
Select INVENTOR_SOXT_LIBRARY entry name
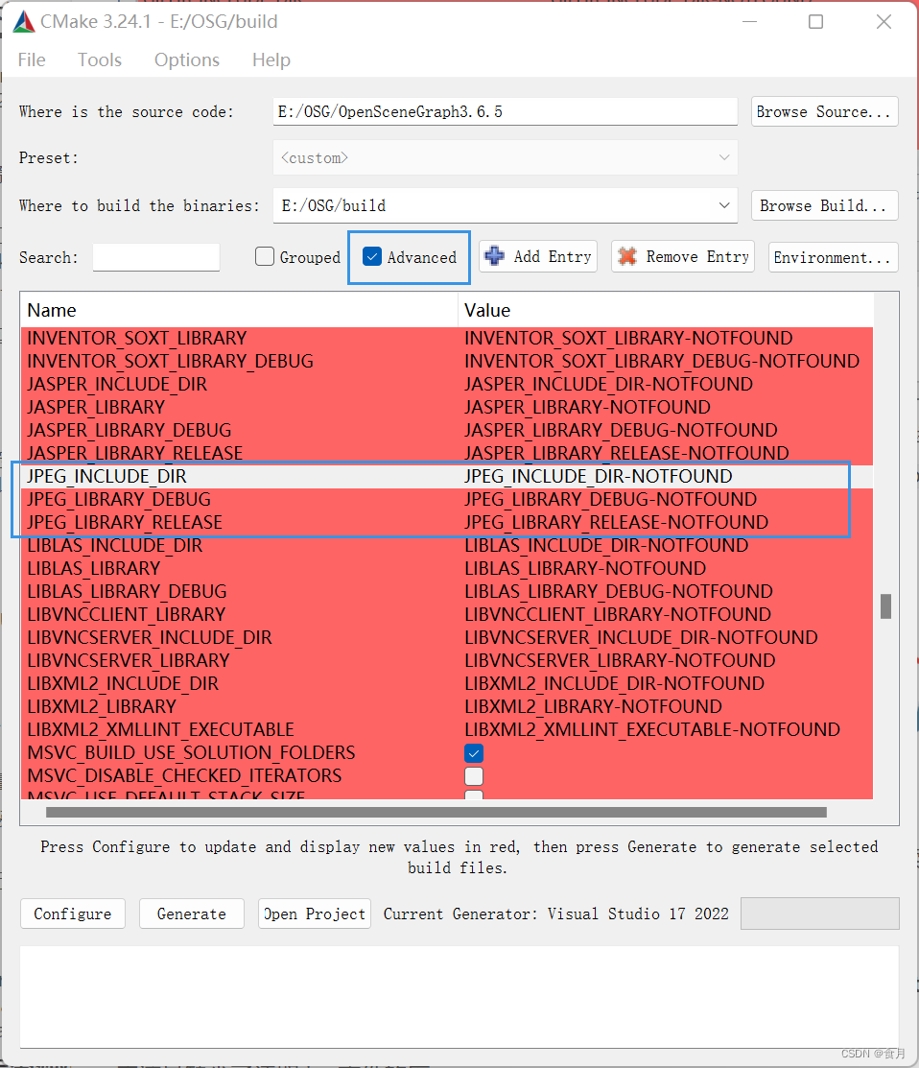coord(137,339)
